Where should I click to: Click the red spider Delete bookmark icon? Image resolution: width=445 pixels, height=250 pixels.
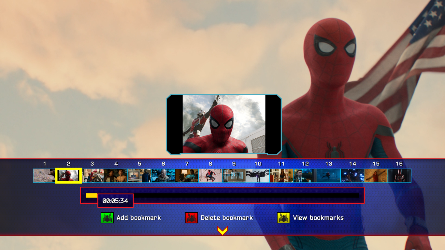(x=192, y=218)
